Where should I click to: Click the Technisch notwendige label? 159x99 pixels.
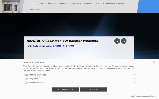(x=37, y=75)
